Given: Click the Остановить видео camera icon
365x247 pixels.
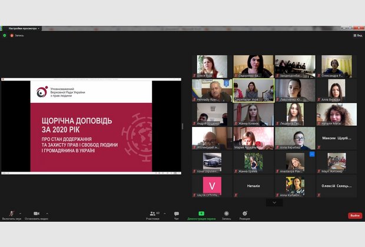Looking at the screenshot, I should coord(36,213).
